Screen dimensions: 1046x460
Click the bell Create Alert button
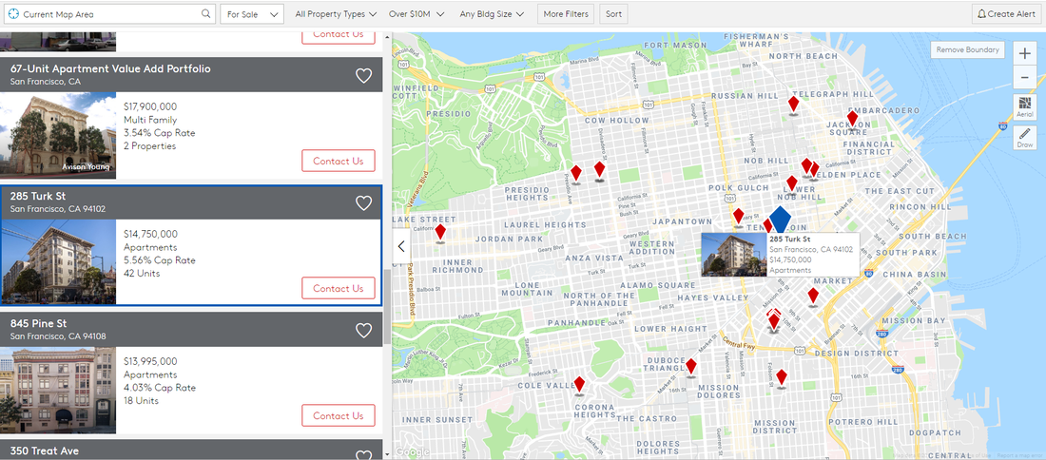click(1006, 14)
